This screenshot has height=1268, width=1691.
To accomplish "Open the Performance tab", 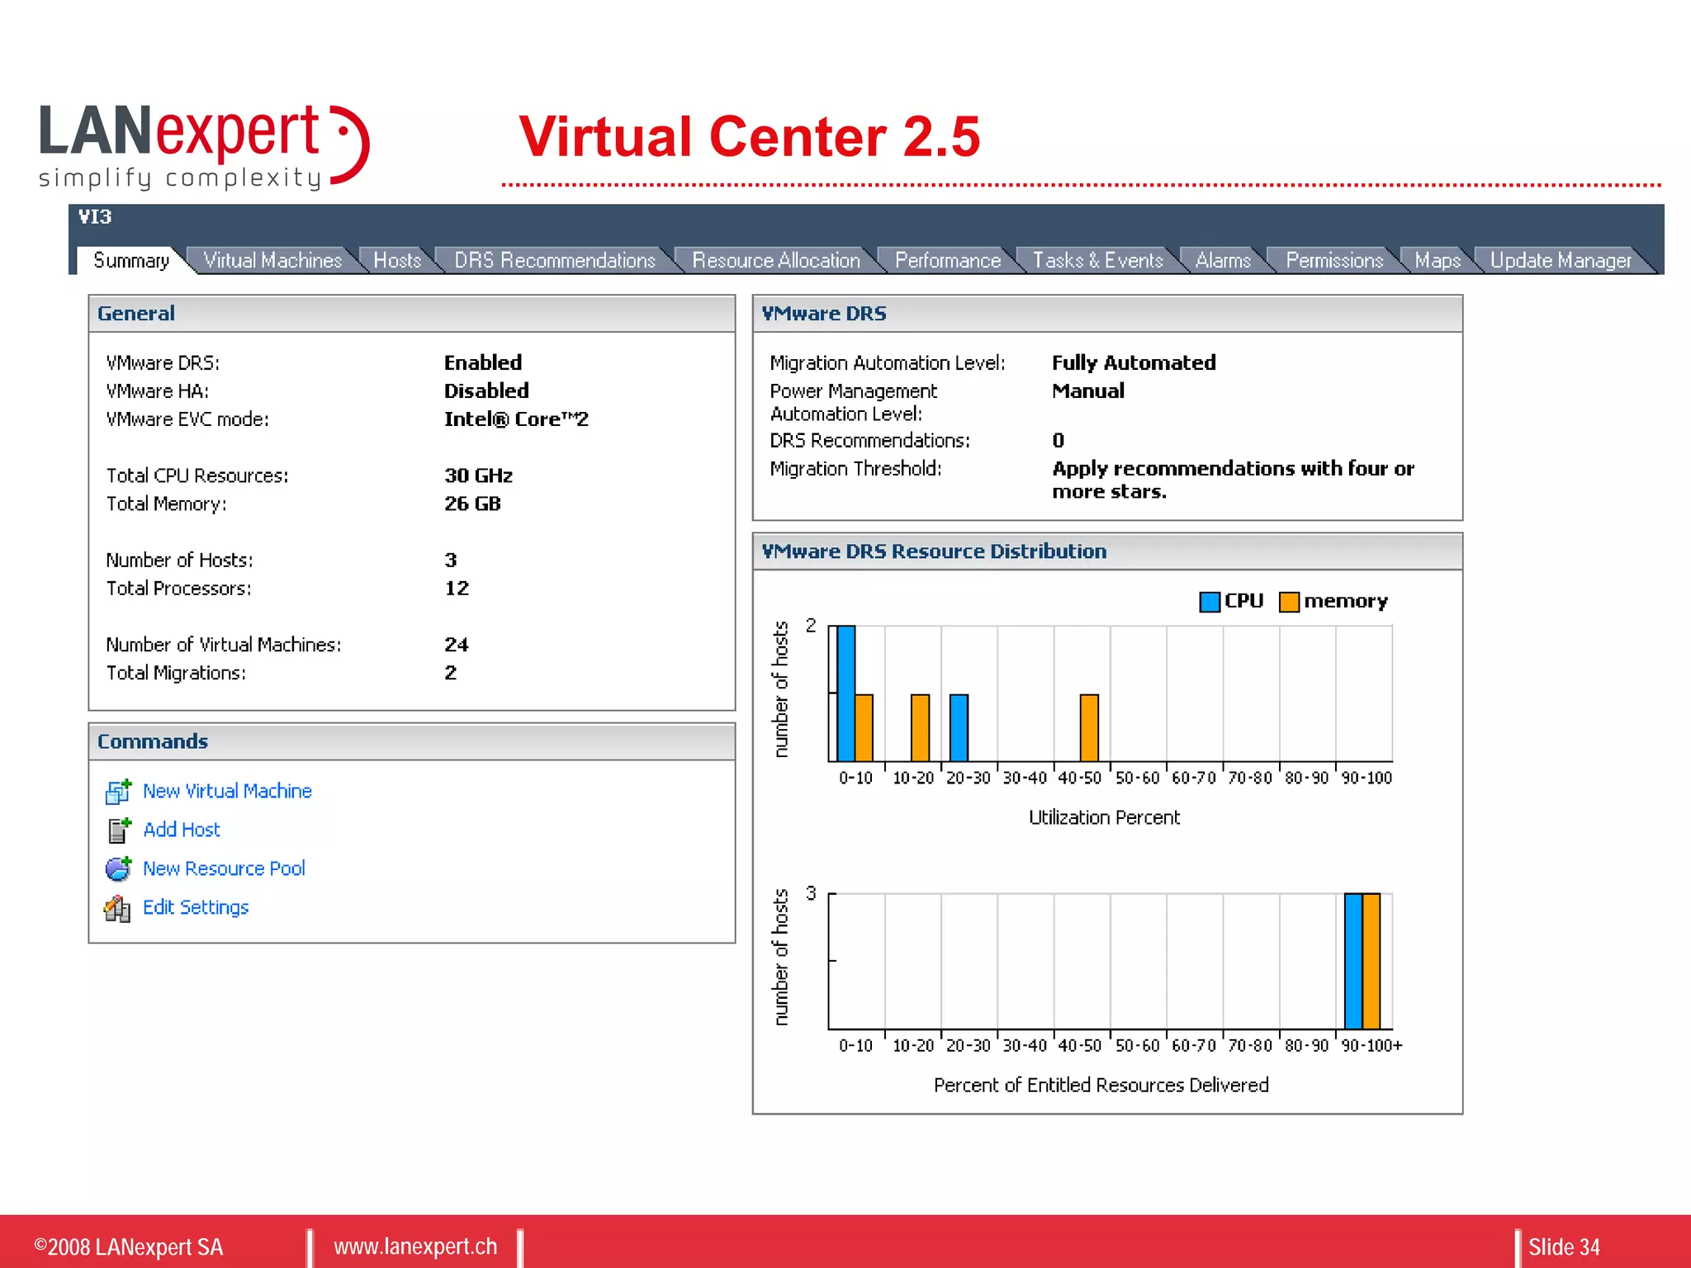I will [947, 260].
